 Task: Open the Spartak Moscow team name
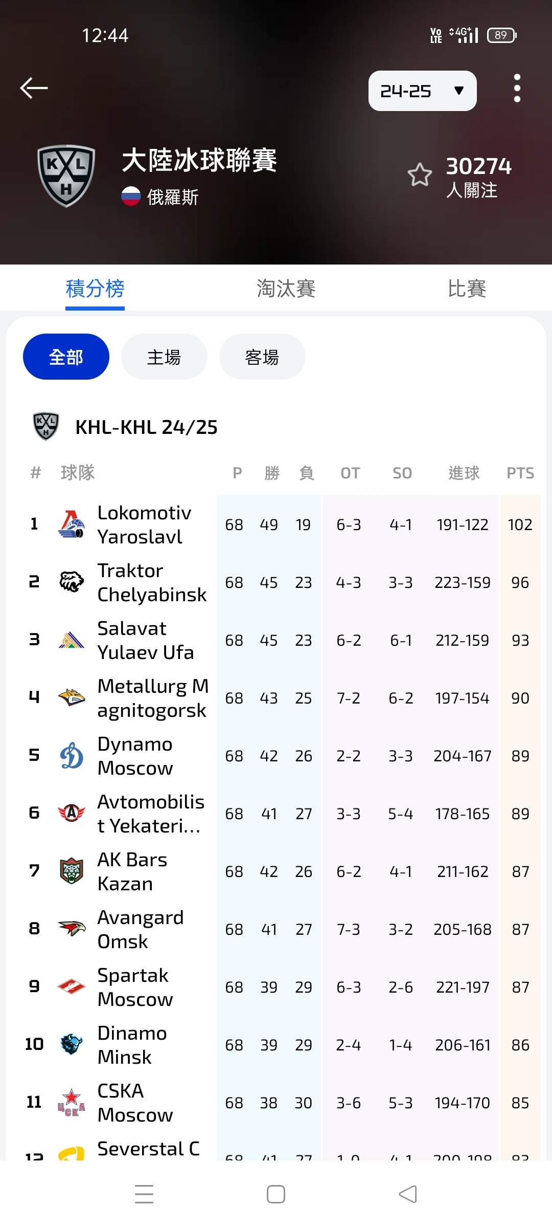coord(135,987)
